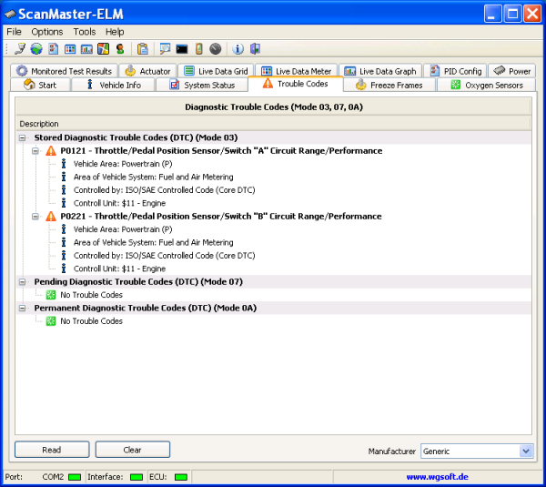Collapse the P0121 trouble code node

(35, 151)
